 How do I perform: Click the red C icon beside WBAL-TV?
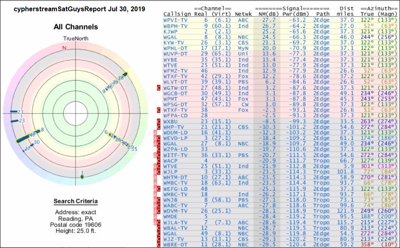click(158, 228)
